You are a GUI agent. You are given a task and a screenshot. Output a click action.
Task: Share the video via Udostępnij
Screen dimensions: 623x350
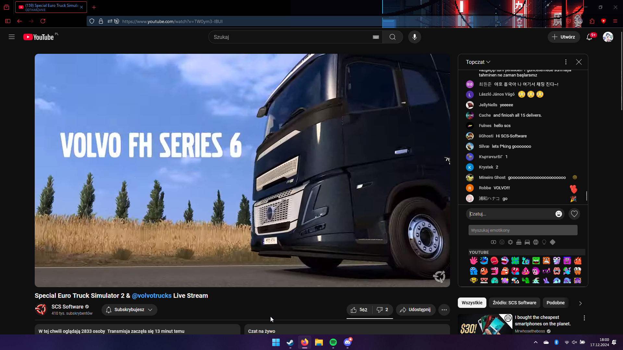click(416, 310)
